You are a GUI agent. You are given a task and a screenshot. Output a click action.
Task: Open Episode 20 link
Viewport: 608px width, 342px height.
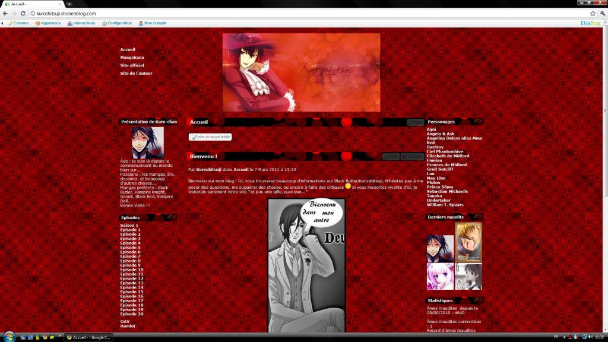click(132, 314)
